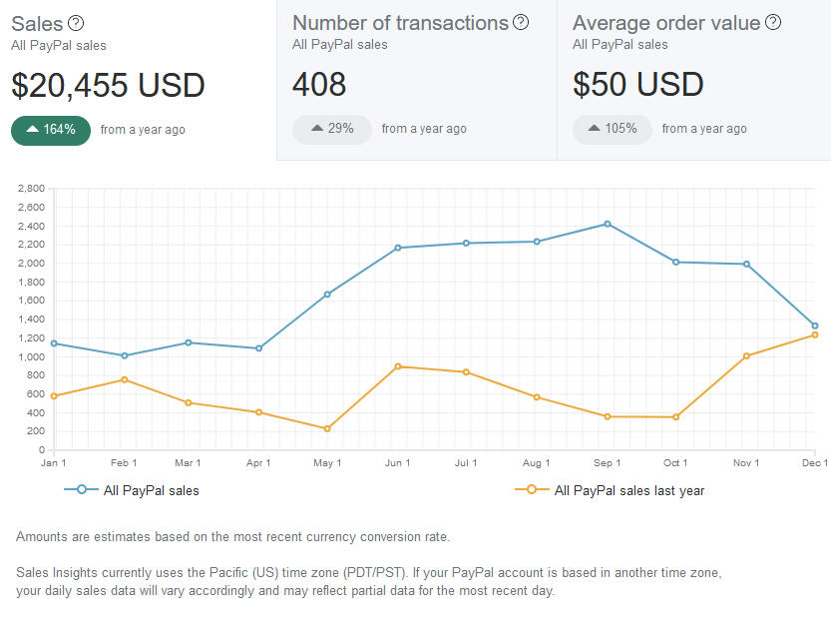Click help icon next to Number of transactions

pos(521,22)
